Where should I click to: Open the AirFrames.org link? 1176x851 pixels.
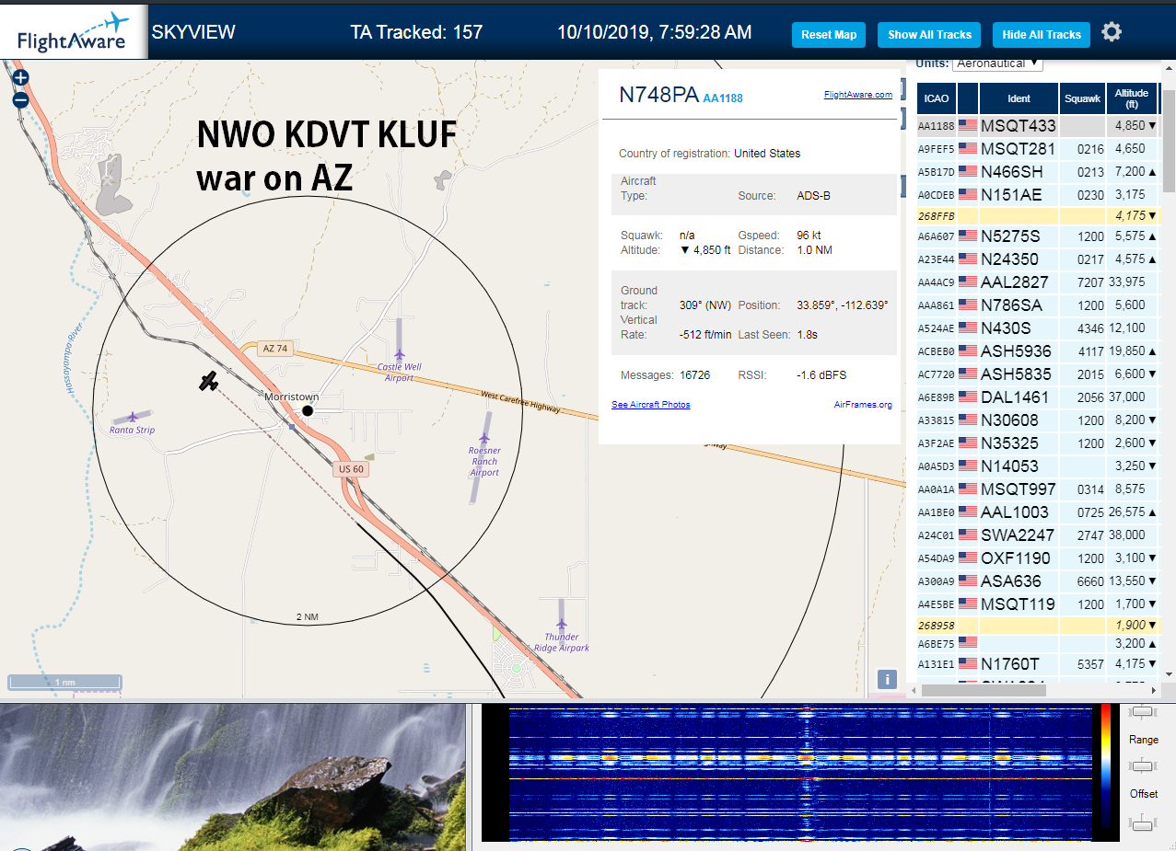863,405
